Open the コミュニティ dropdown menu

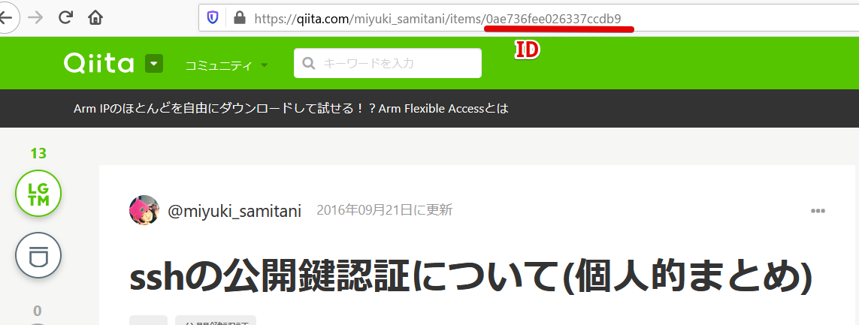[x=227, y=65]
